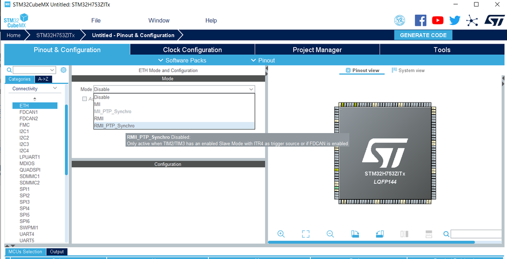Select SDMMC1 peripheral
The width and height of the screenshot is (507, 259).
coord(29,176)
